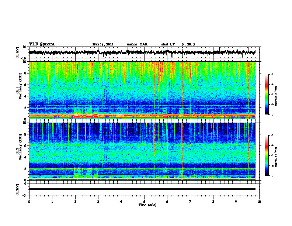Click time axis tick label "4"
292x226 pixels.
click(x=121, y=202)
